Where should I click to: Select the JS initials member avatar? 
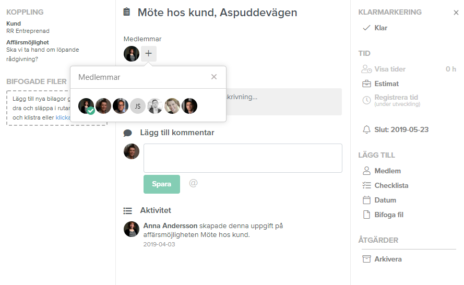click(138, 106)
